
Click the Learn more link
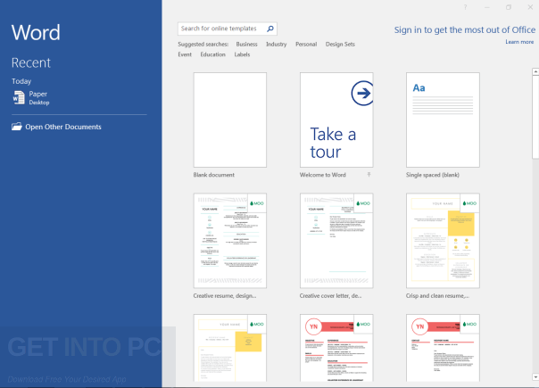coord(519,42)
